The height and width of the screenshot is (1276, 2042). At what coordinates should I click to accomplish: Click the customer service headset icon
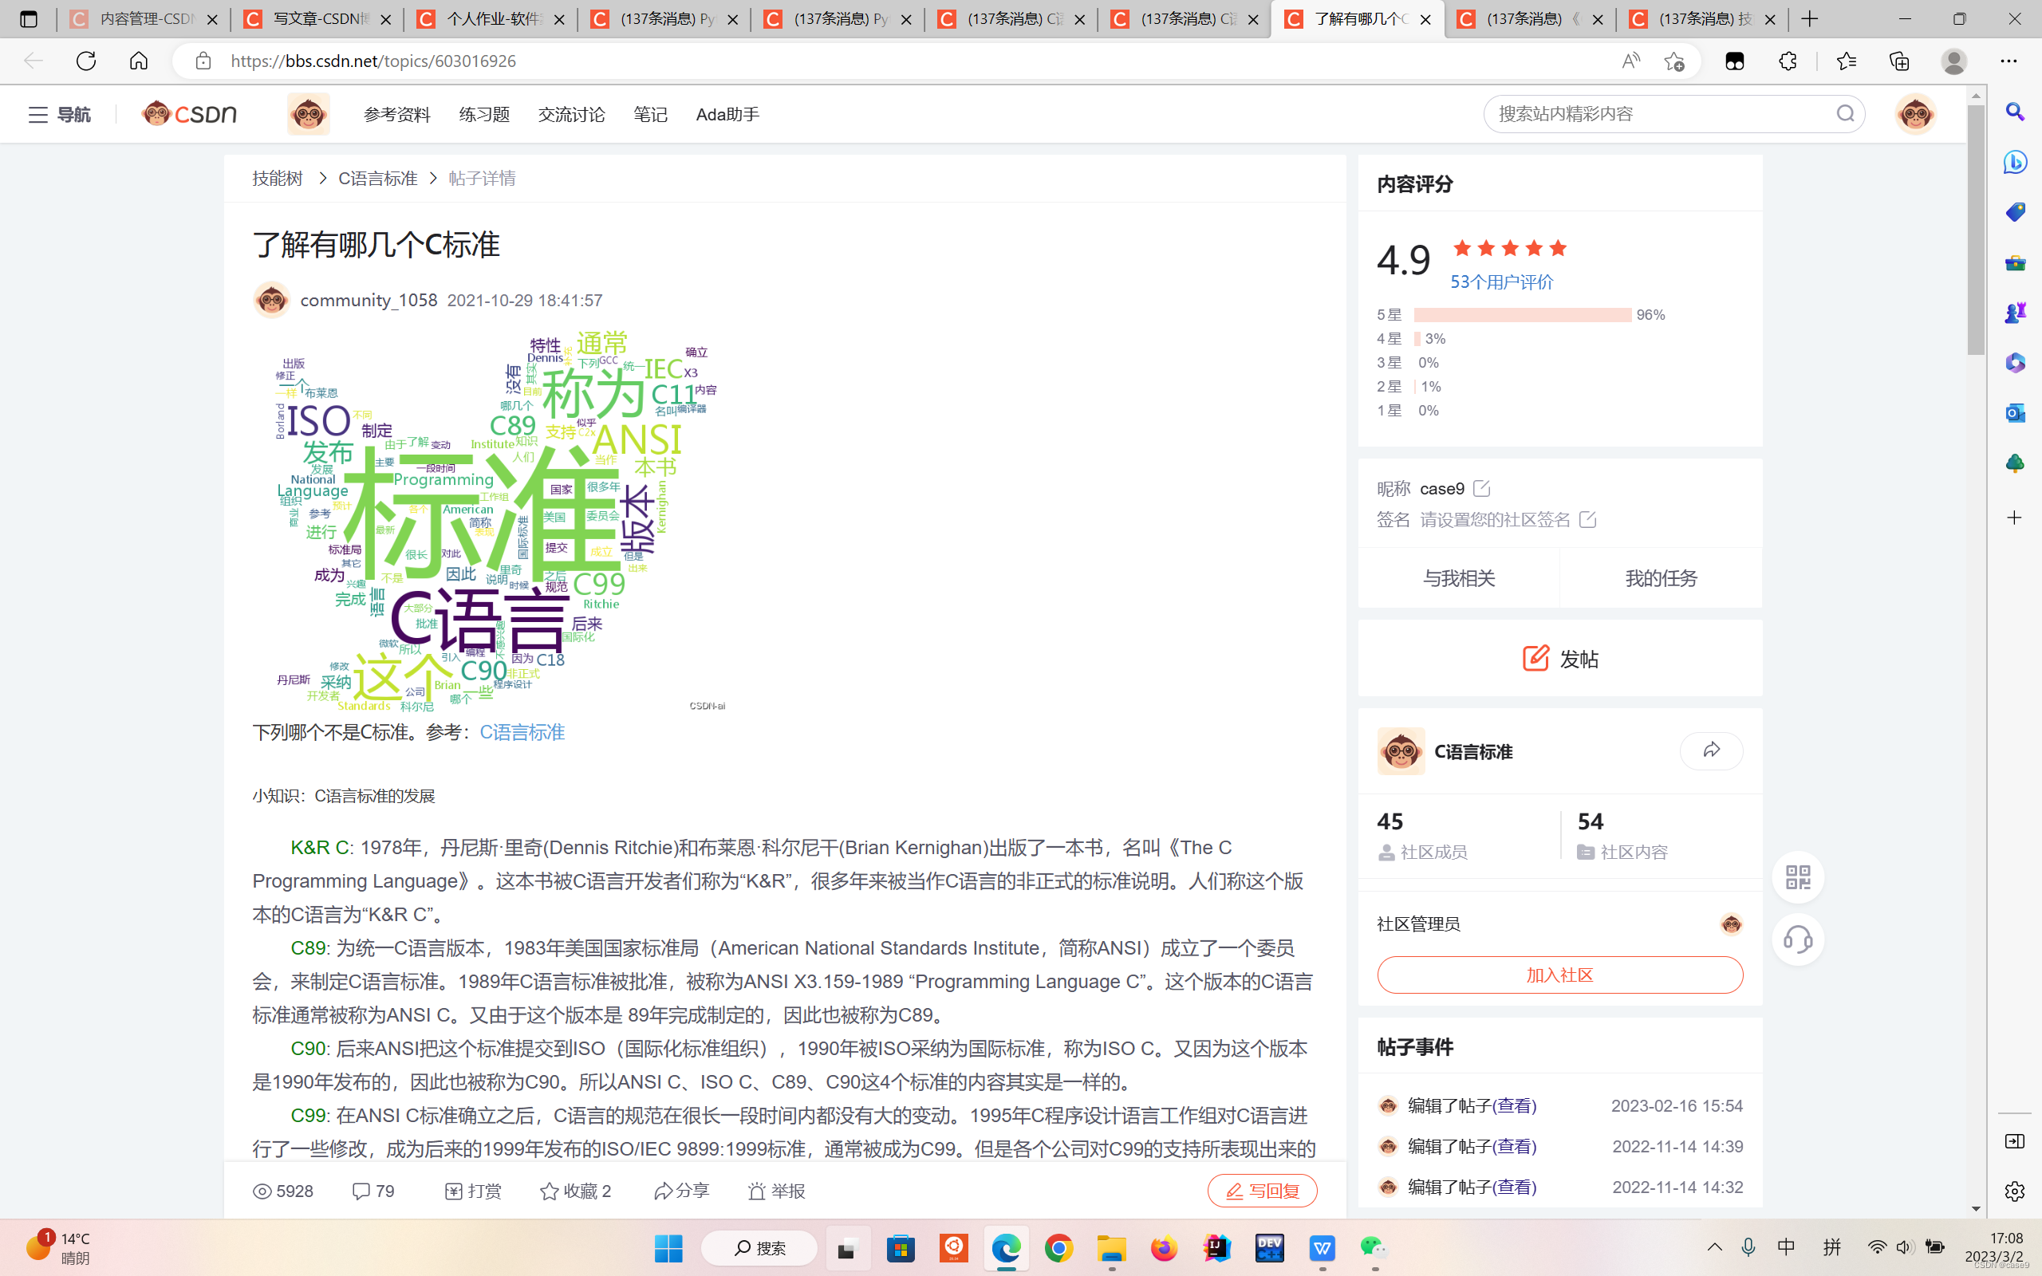(1797, 939)
